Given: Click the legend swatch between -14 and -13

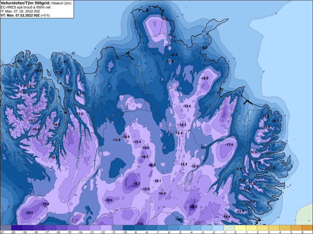Looking at the screenshot, I should coord(84,228).
